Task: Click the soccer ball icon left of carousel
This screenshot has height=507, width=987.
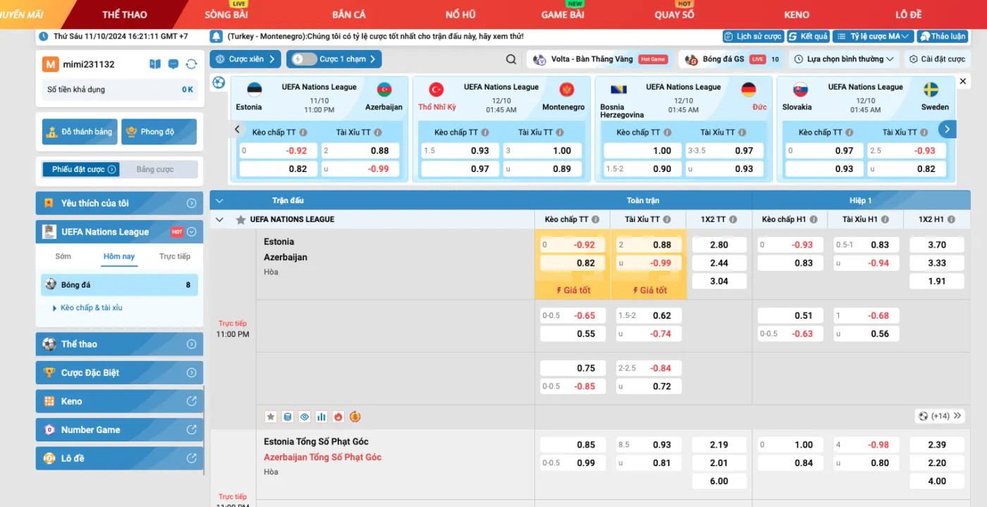Action: coord(219,83)
